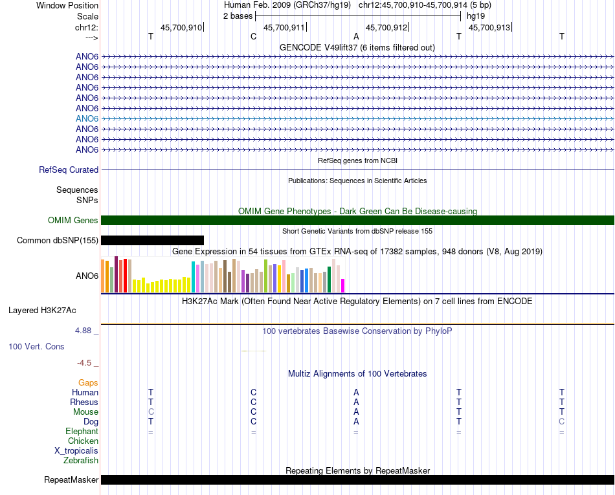Click position label 45,700,911 on ruler
615x495 pixels.
coord(284,27)
